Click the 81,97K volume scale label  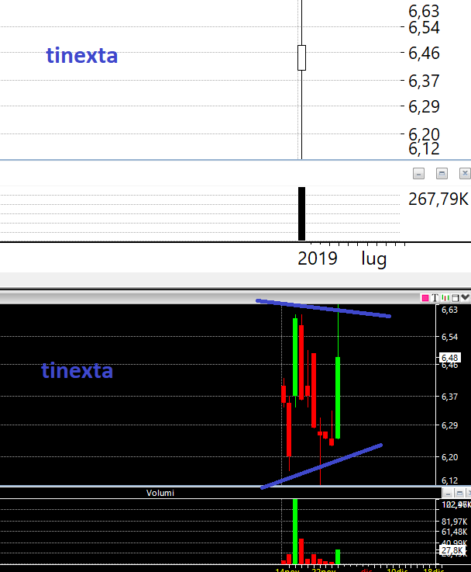coord(454,522)
